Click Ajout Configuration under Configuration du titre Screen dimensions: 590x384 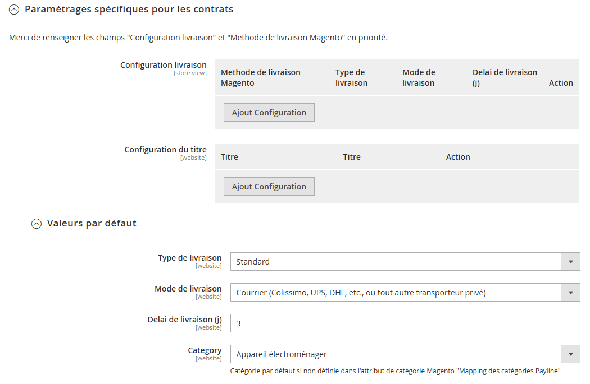point(269,187)
